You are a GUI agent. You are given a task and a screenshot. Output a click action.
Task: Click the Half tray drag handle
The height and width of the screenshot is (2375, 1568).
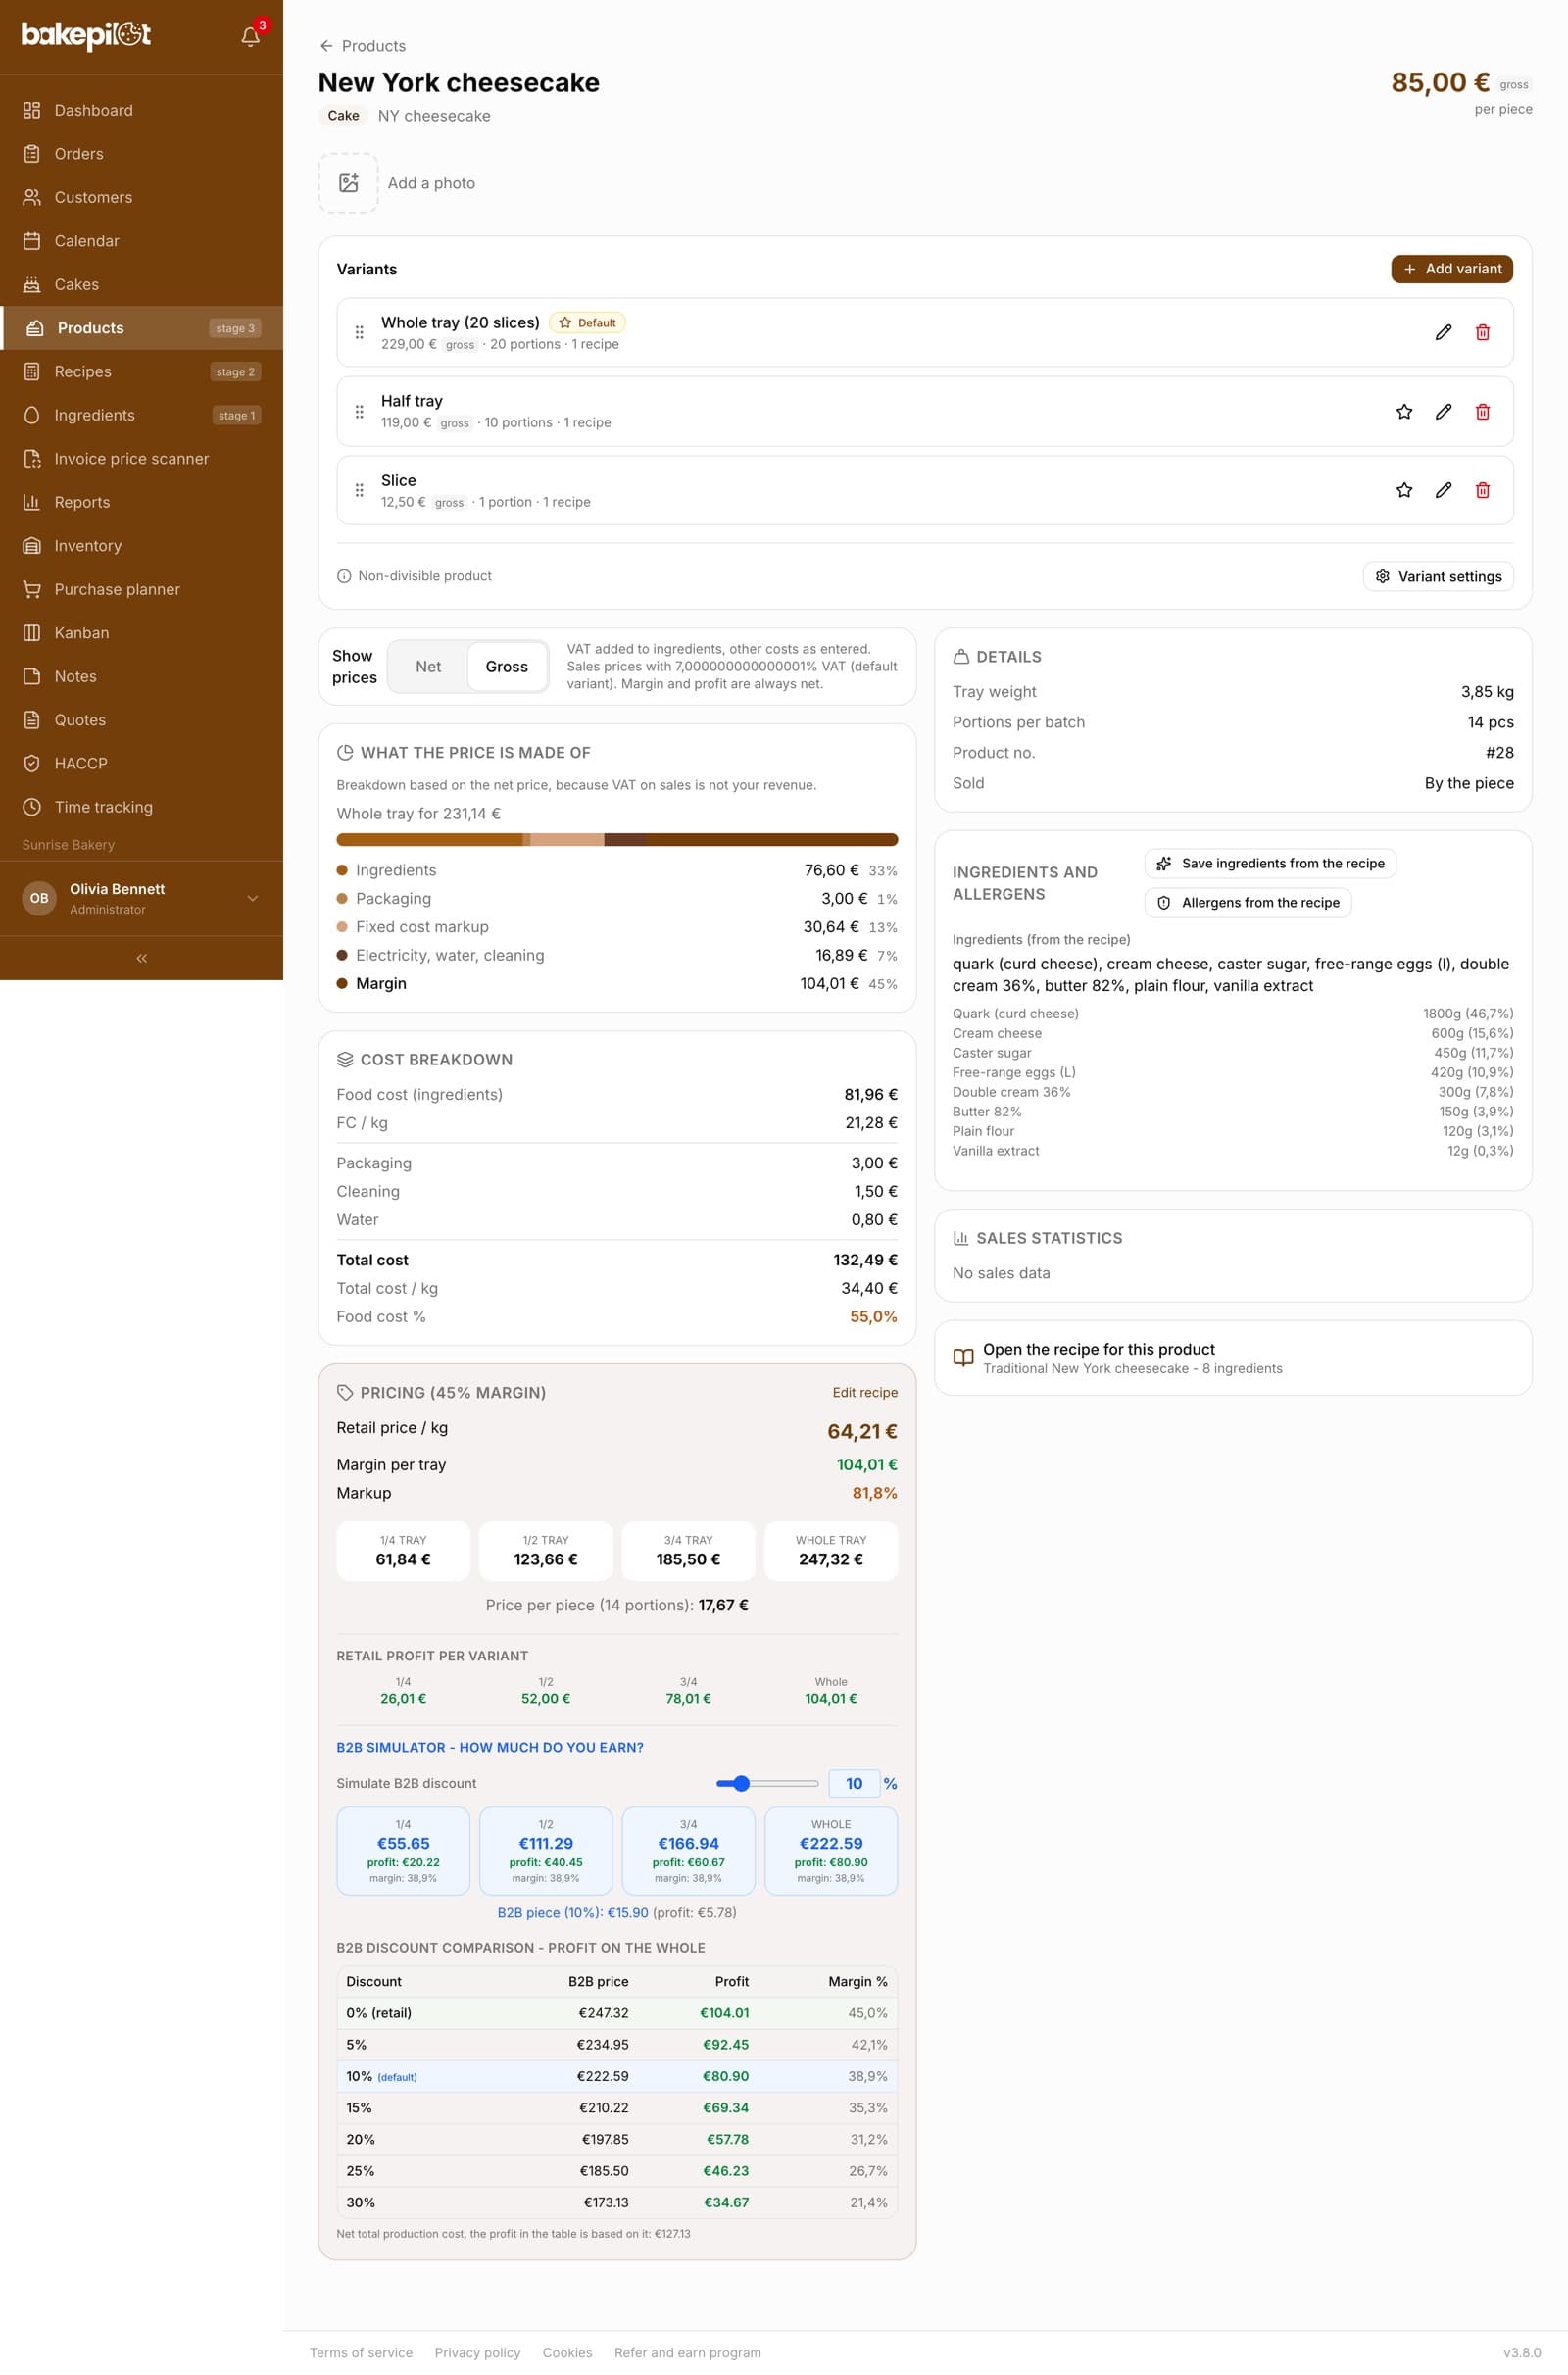click(359, 411)
